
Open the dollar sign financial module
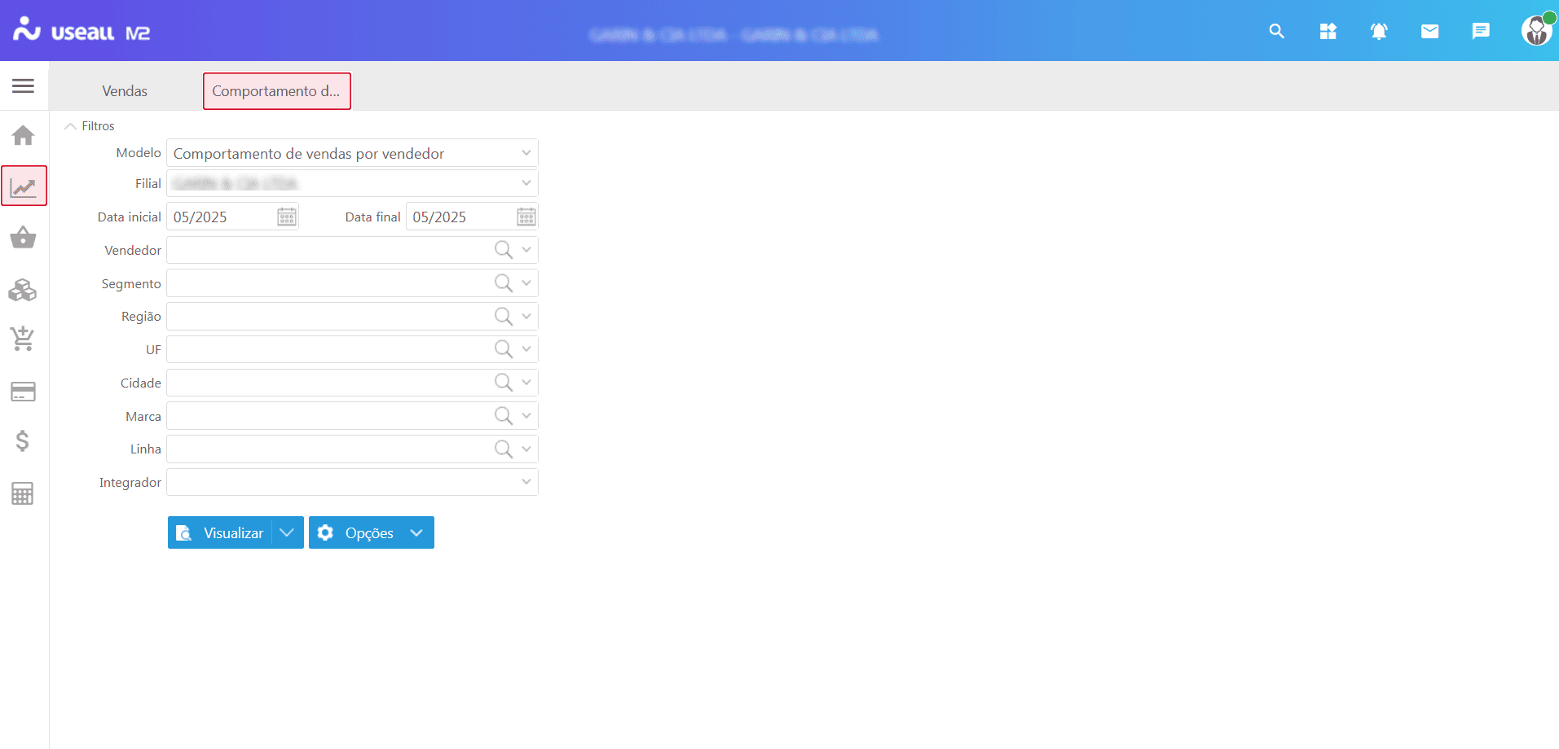pyautogui.click(x=23, y=441)
